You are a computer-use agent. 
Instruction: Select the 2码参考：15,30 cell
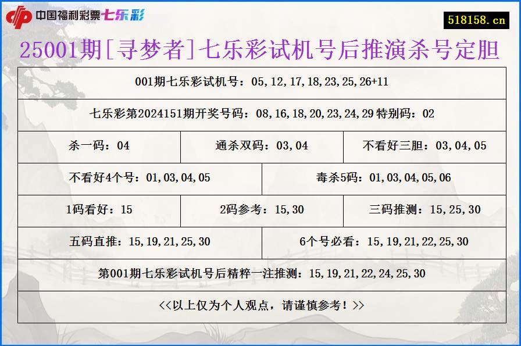[260, 211]
